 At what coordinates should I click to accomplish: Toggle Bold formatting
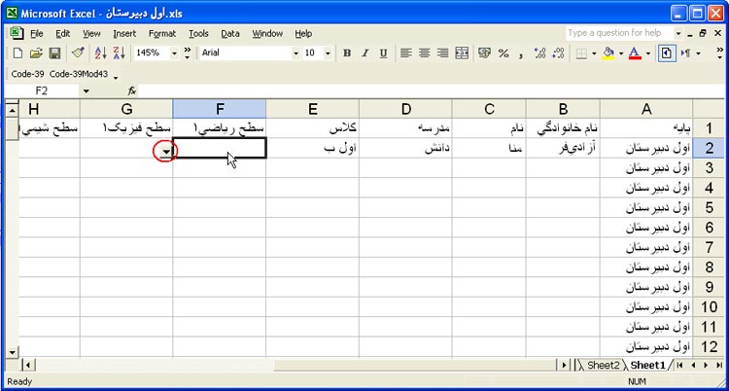[347, 53]
